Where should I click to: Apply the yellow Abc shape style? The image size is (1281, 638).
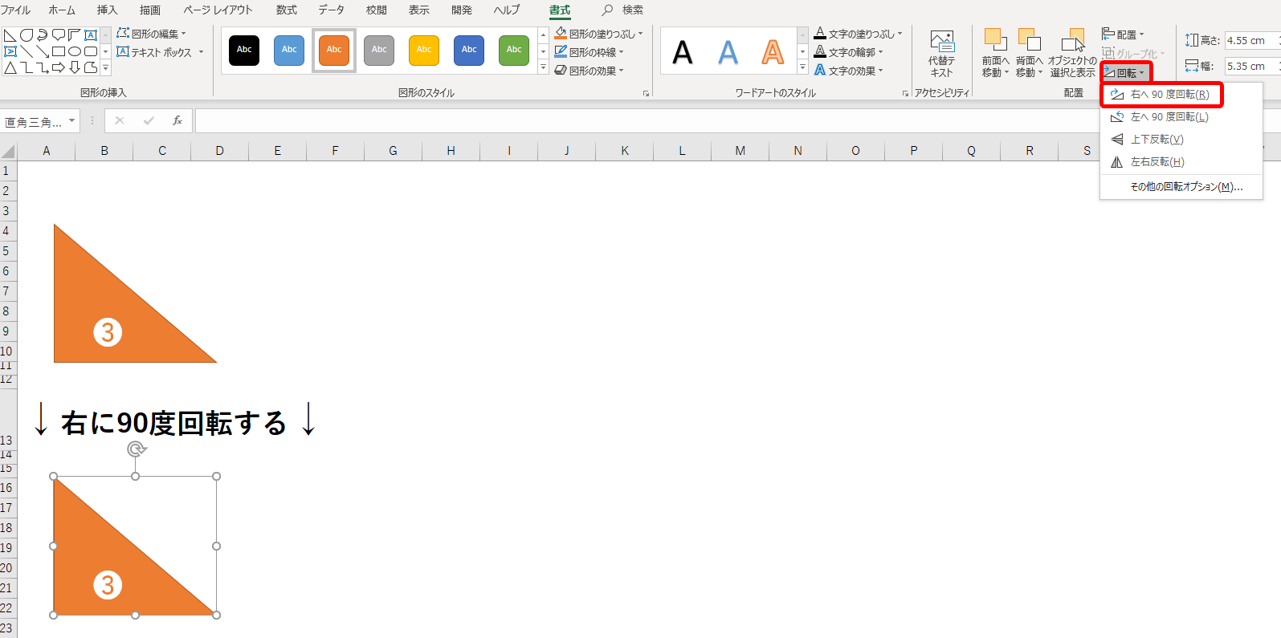coord(424,50)
